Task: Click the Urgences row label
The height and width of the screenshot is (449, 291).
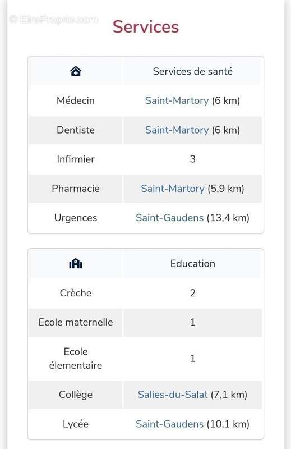Action: (76, 218)
